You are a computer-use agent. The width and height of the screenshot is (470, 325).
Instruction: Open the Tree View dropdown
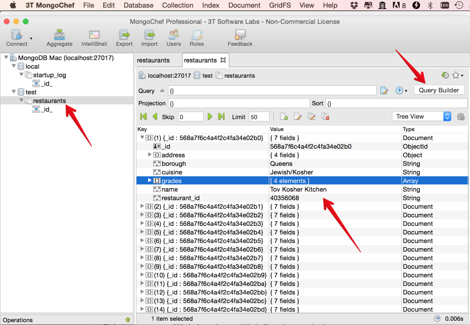[421, 117]
